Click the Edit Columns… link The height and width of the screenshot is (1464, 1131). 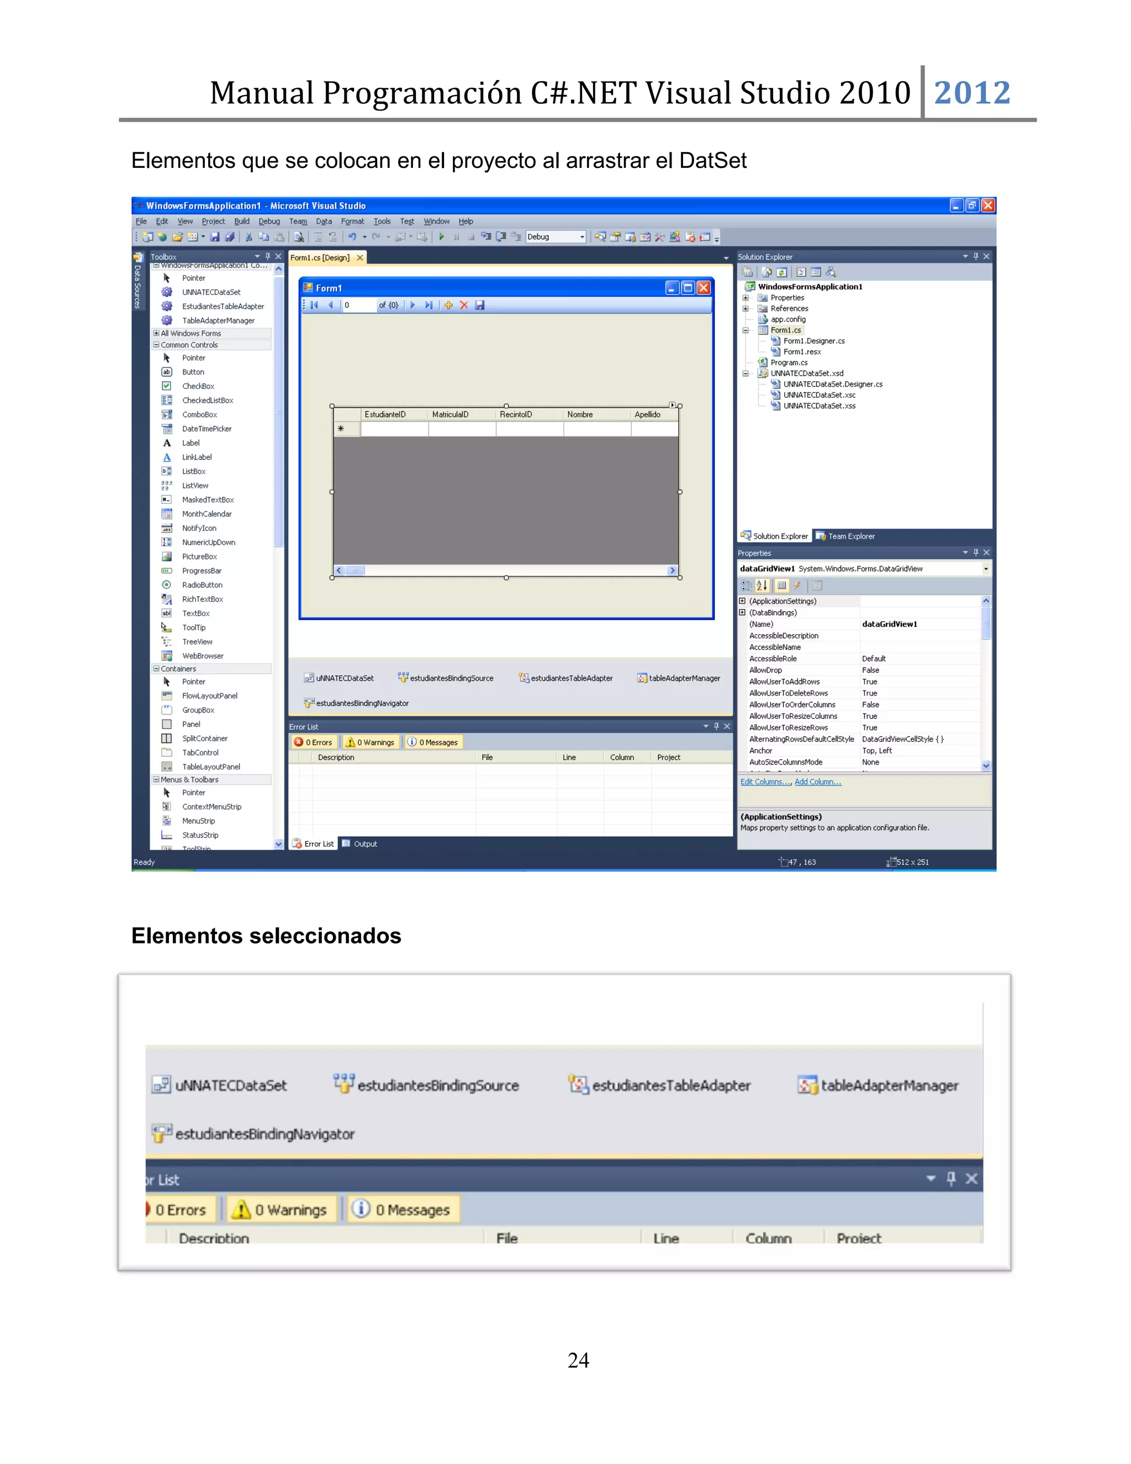(x=766, y=782)
